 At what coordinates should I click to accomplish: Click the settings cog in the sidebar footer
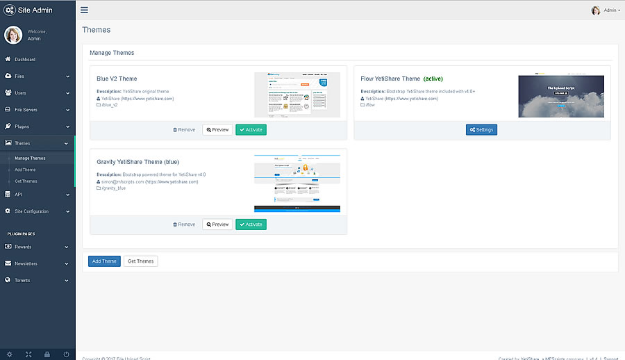[10, 354]
